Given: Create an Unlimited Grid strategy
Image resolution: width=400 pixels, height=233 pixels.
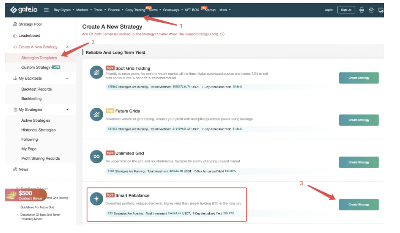Looking at the screenshot, I should pos(359,162).
